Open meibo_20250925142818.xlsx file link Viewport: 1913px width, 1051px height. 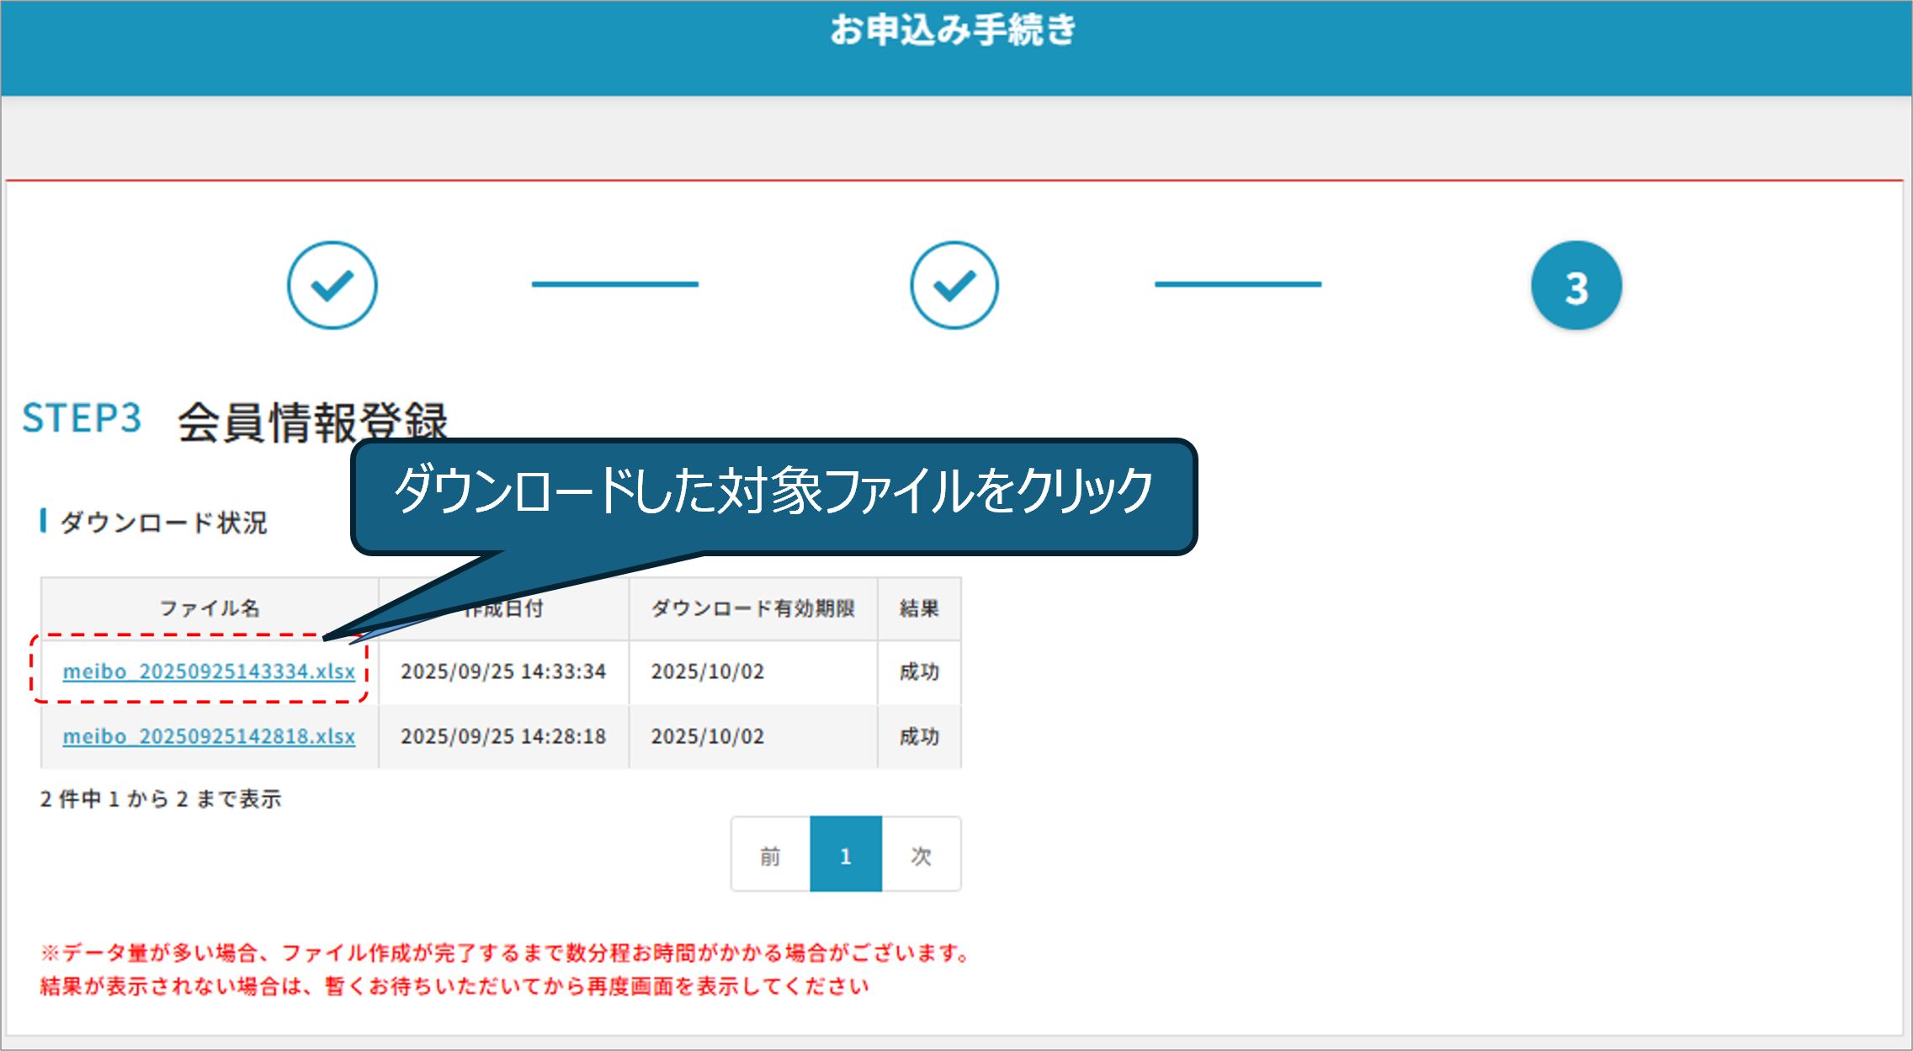209,736
